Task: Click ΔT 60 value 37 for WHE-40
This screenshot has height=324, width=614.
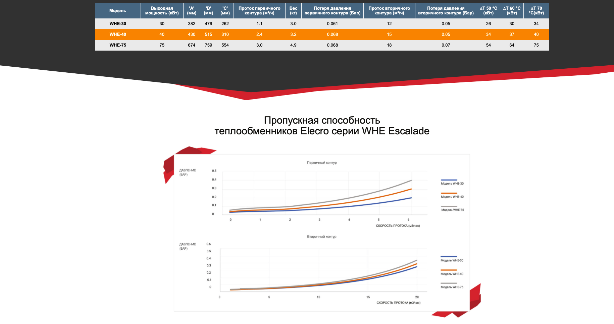Action: (x=512, y=35)
